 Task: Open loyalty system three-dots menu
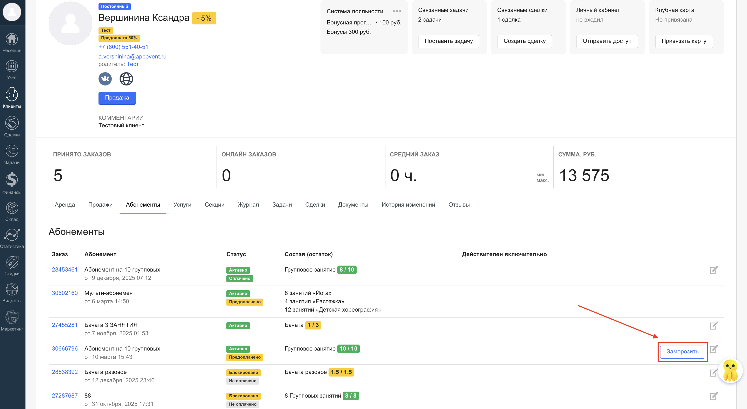(x=397, y=11)
